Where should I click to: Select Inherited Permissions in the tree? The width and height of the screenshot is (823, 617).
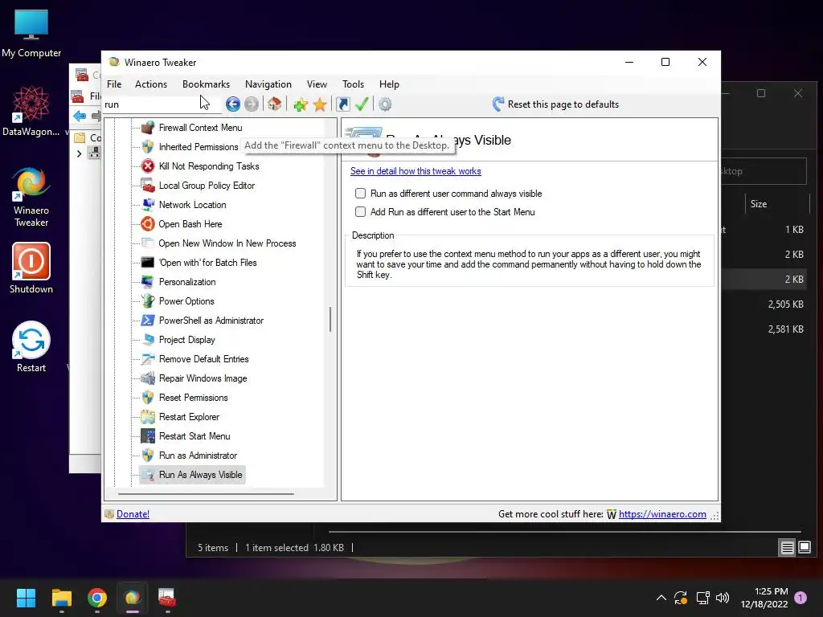point(199,147)
